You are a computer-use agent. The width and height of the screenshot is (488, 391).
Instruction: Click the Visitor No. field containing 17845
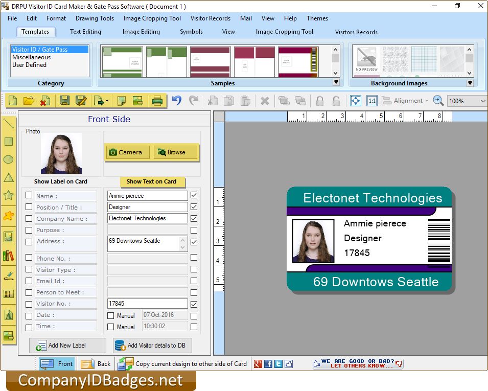point(147,304)
